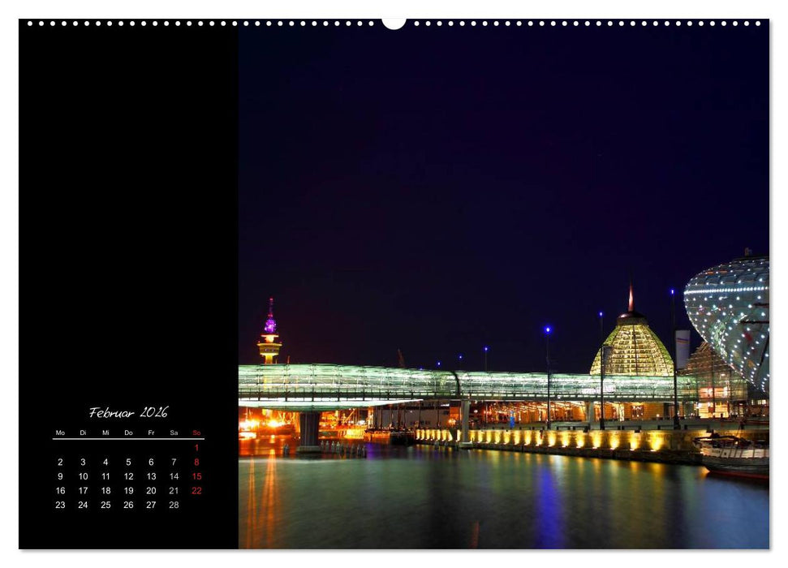Select the red date 15 in the calendar
Screen dimensions: 788x568
197,476
